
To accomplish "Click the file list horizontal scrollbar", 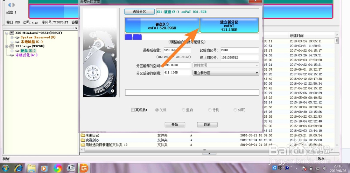I will (x=204, y=150).
